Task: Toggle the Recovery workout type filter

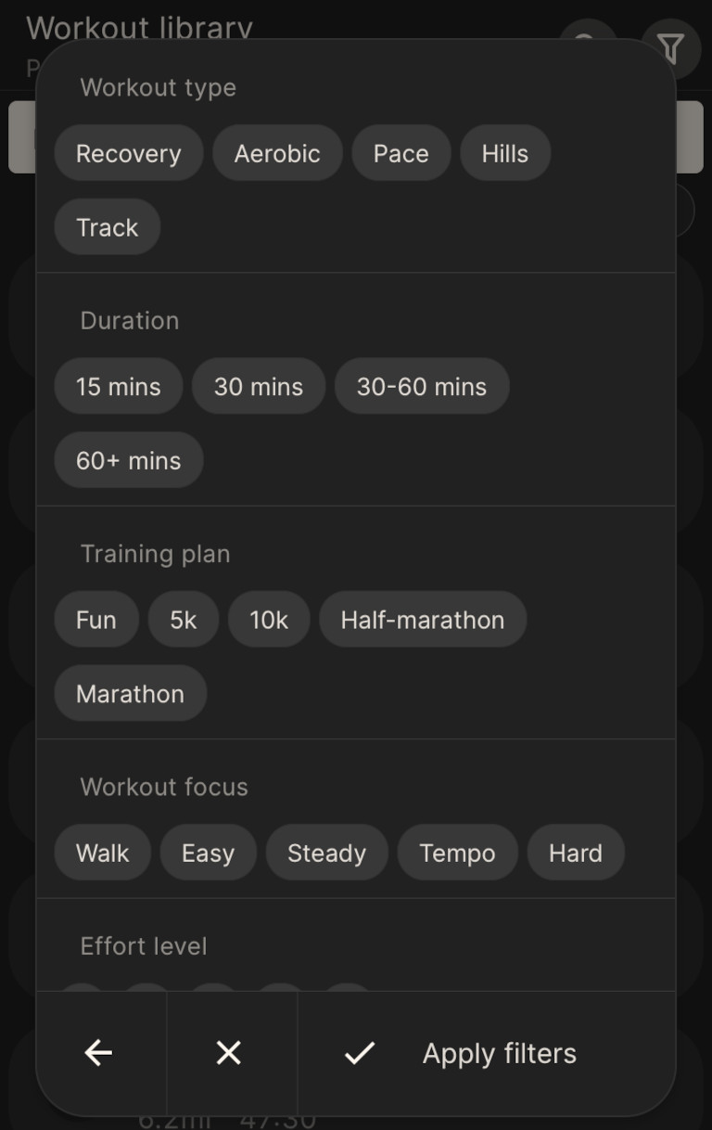Action: tap(128, 153)
